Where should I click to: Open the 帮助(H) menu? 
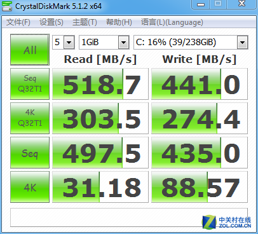coord(119,22)
